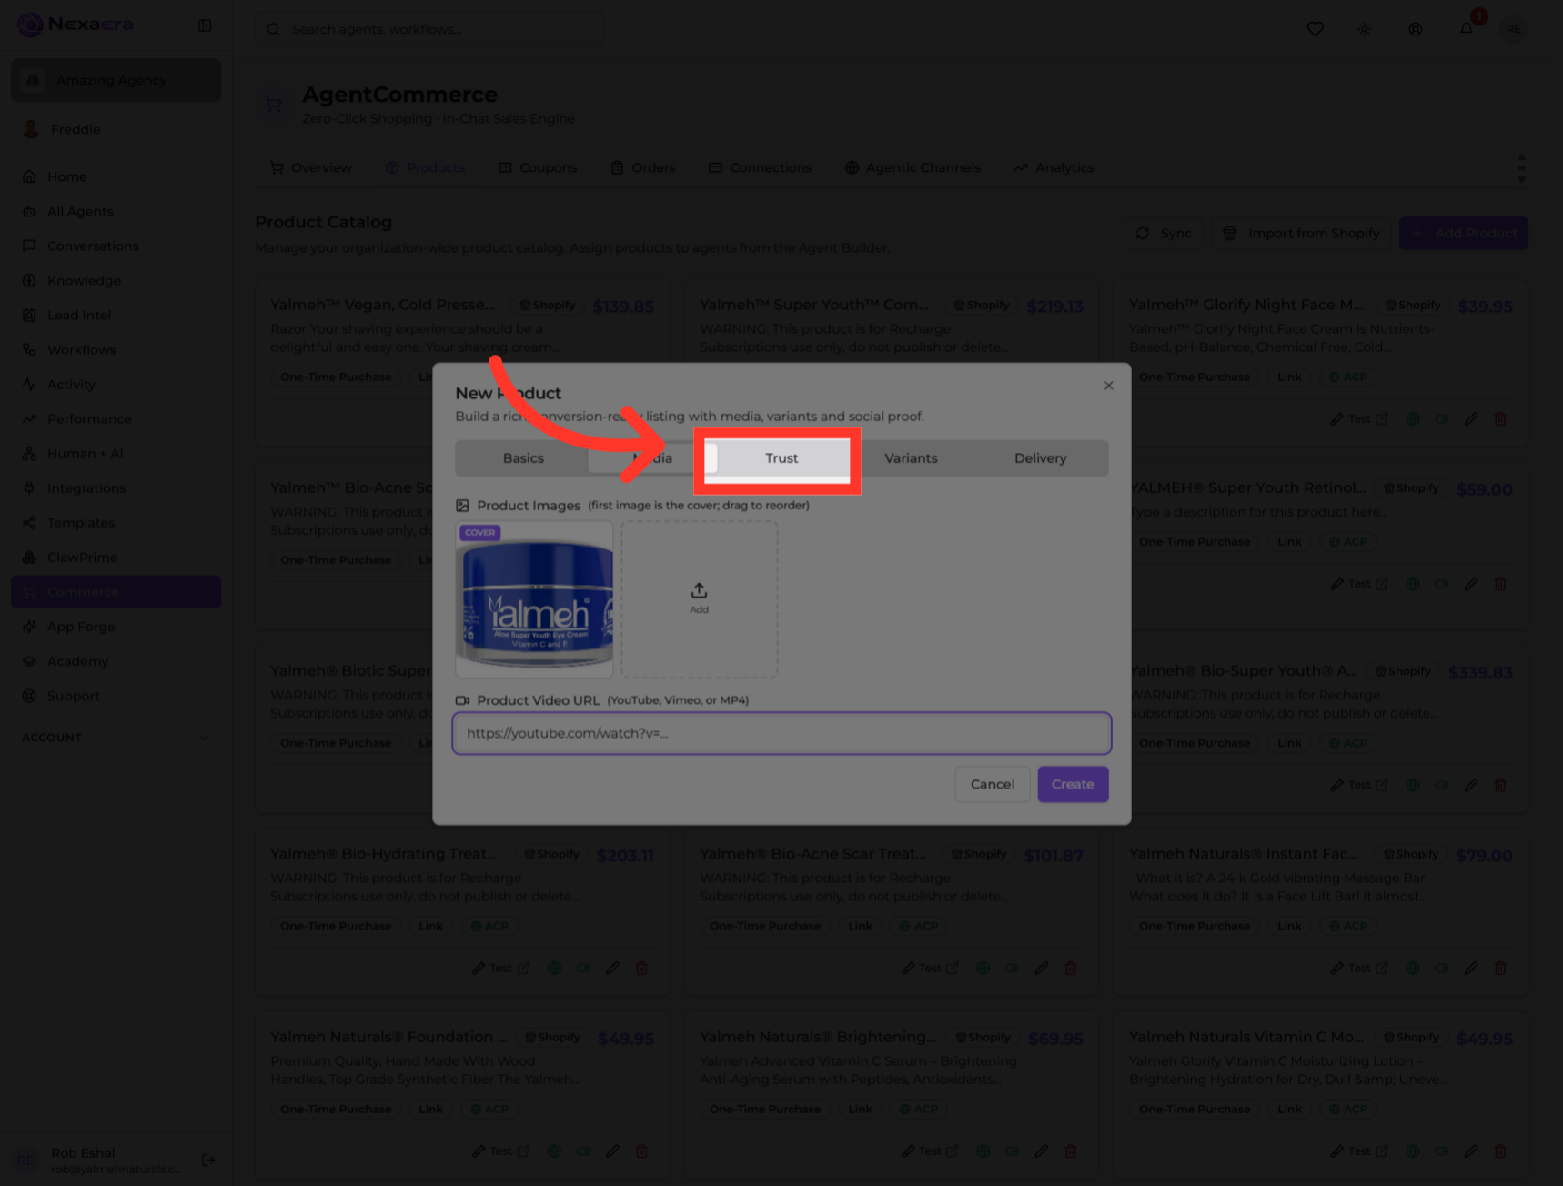Click the globe icon on Vitamin C Mo card
Viewport: 1563px width, 1186px height.
[x=1413, y=1151]
